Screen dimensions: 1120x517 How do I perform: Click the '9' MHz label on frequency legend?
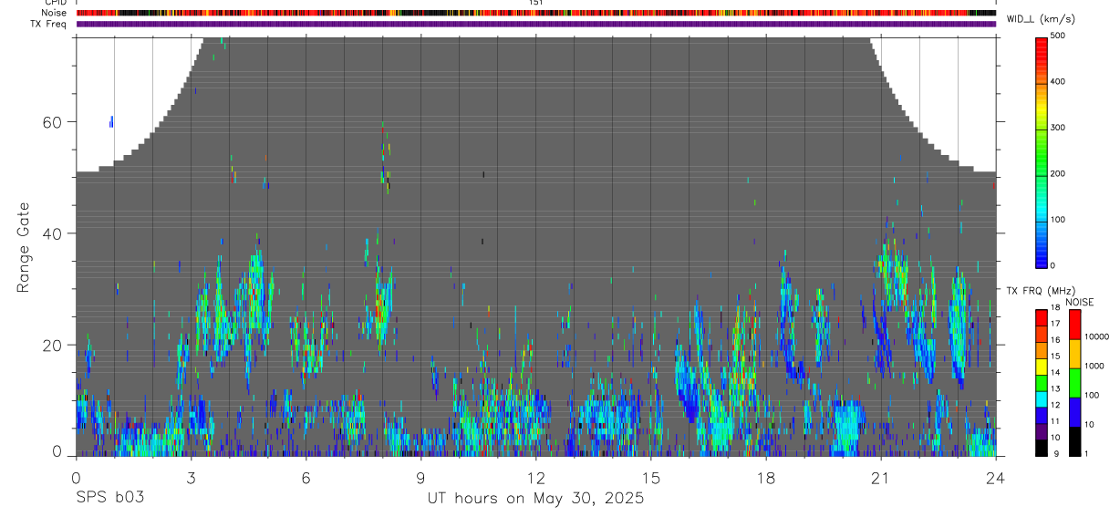pyautogui.click(x=1055, y=454)
